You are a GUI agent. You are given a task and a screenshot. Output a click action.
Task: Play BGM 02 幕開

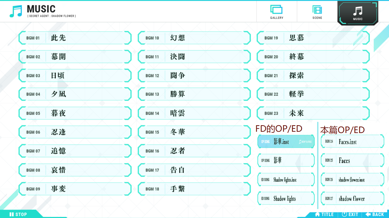[75, 57]
